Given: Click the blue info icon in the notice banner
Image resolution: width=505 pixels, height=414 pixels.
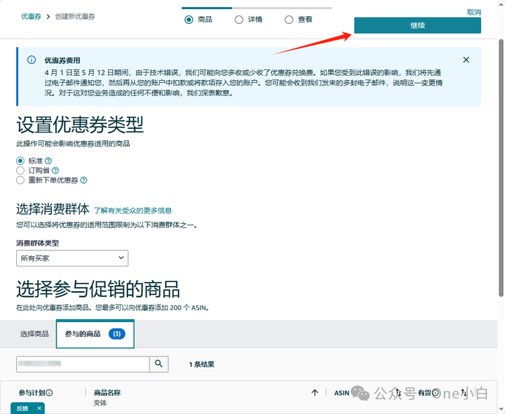Looking at the screenshot, I should click(x=31, y=60).
